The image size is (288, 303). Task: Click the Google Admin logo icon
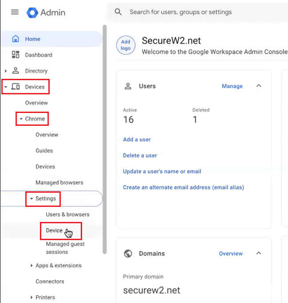point(32,12)
